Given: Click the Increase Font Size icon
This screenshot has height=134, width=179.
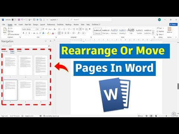Looking at the screenshot, I should click(x=43, y=29).
